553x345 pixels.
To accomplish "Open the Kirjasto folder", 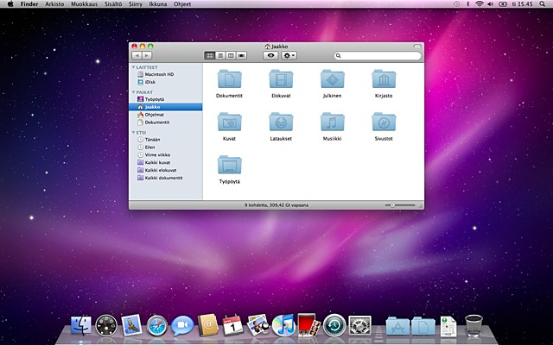I will click(x=384, y=78).
